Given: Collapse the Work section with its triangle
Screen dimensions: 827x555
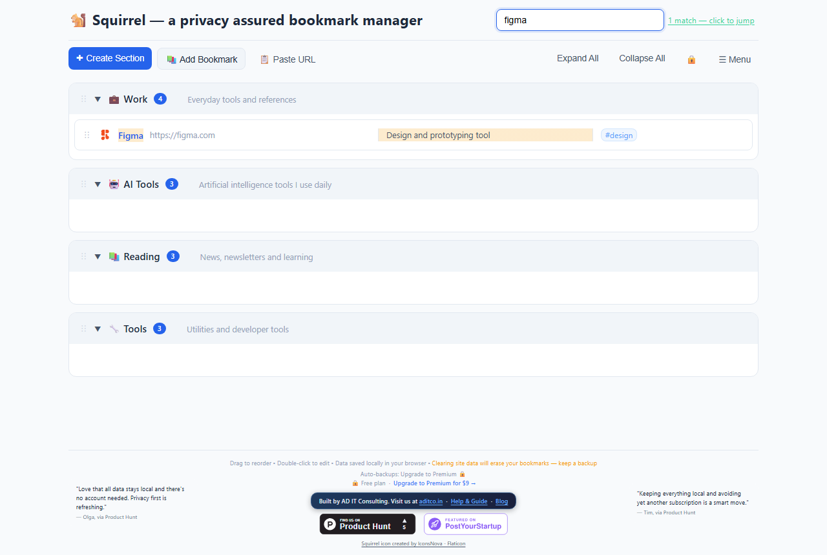Looking at the screenshot, I should point(98,99).
